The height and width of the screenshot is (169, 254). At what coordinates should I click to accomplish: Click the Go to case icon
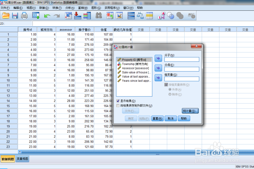[x=68, y=16]
